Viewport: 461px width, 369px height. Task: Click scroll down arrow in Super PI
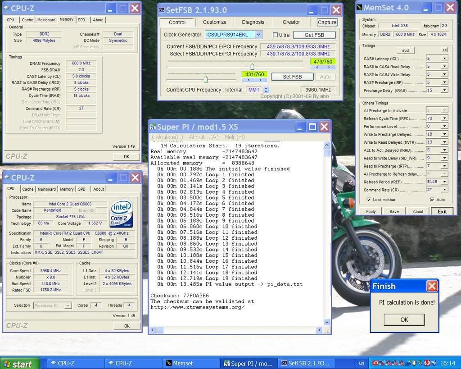click(x=327, y=322)
